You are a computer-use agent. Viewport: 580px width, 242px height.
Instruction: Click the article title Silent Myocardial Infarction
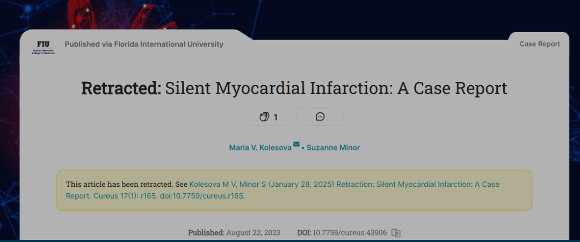336,88
